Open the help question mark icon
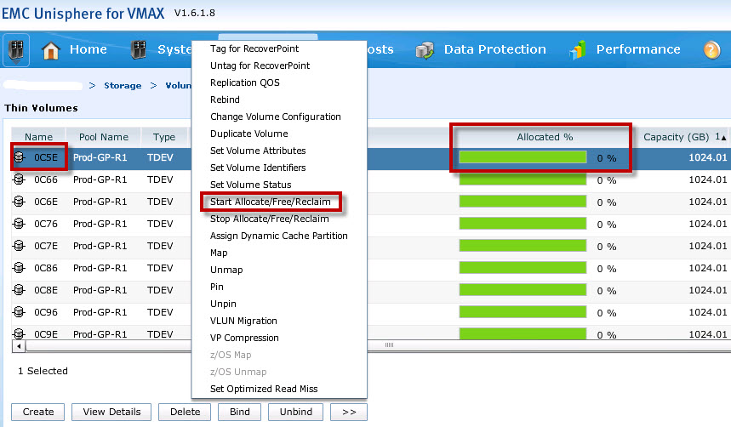731x427 pixels. (712, 50)
